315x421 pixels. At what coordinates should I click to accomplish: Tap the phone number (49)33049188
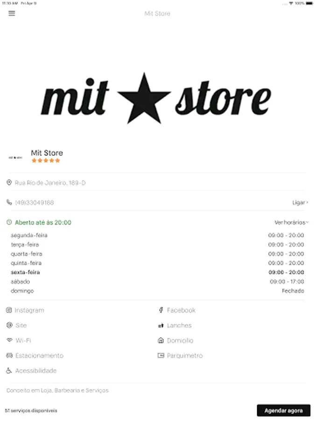click(x=34, y=203)
